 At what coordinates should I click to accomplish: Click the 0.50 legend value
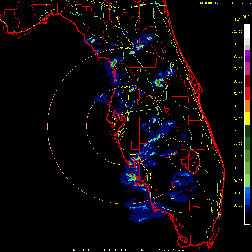tap(238, 168)
